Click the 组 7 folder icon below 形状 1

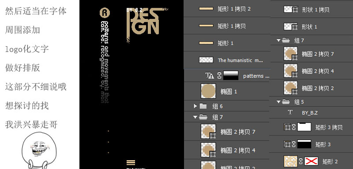[286, 40]
